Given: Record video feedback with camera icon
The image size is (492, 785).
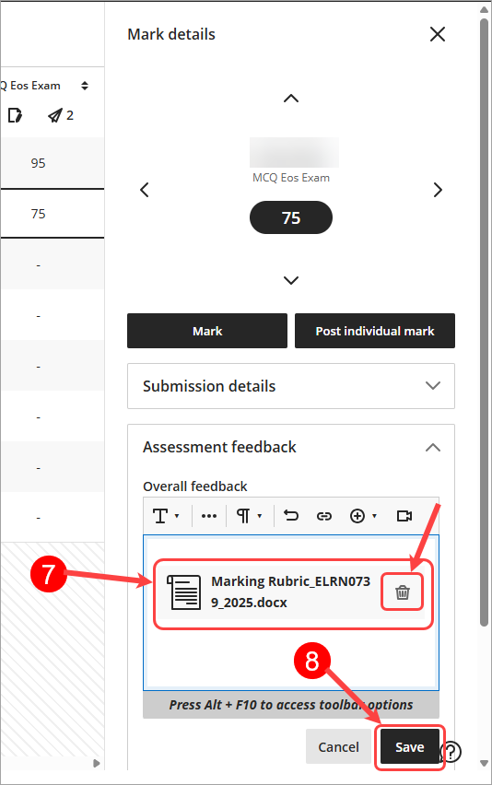Looking at the screenshot, I should [404, 516].
